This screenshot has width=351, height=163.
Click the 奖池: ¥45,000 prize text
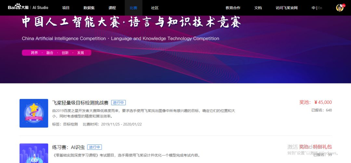coord(316,102)
